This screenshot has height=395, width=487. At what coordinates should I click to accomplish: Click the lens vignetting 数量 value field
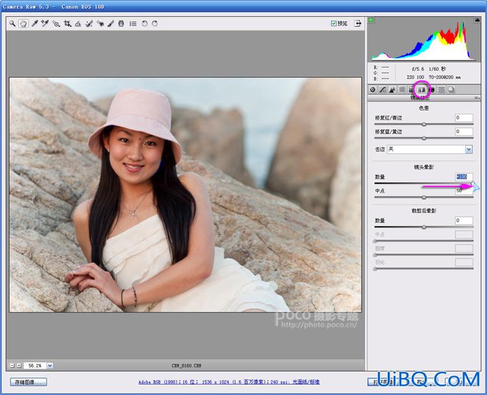[464, 177]
